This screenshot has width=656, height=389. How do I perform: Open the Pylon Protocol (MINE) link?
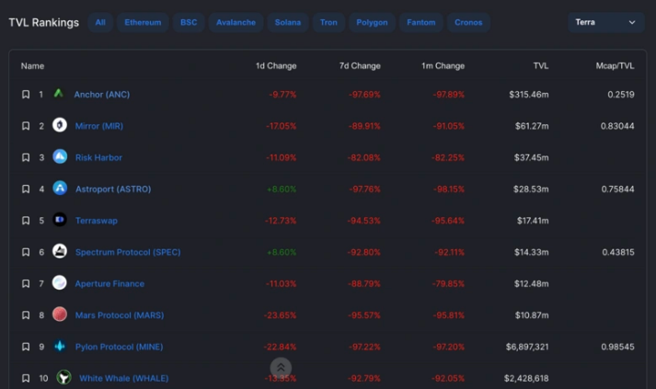coord(120,347)
